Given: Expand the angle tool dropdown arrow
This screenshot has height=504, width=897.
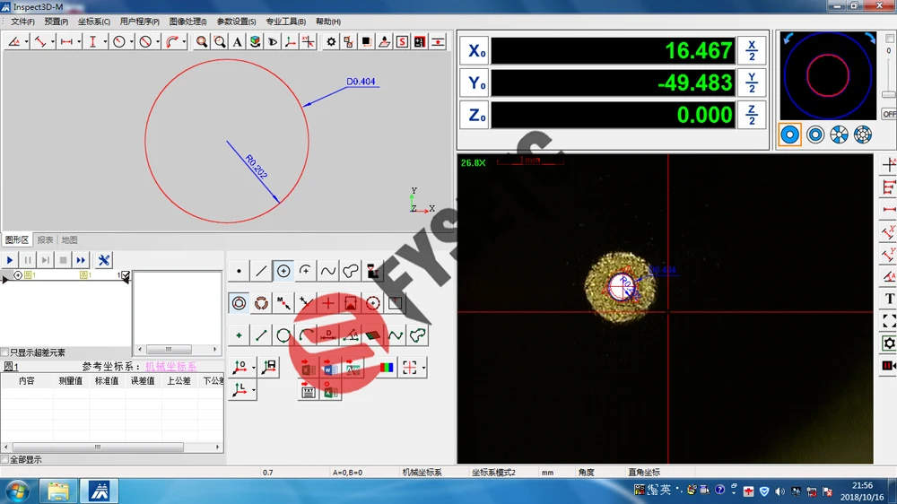Looking at the screenshot, I should click(x=26, y=42).
